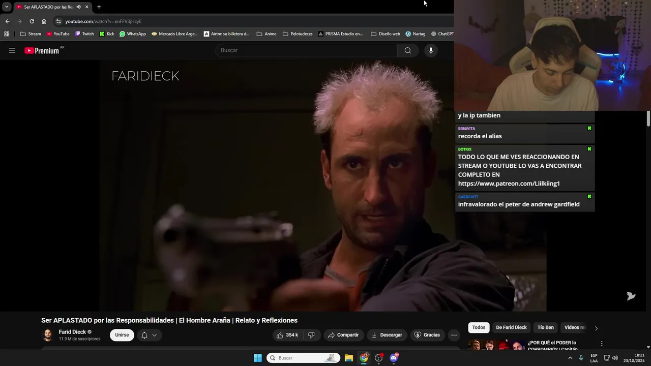The width and height of the screenshot is (651, 366).
Task: Show more filter chips with right arrow
Action: (x=596, y=328)
